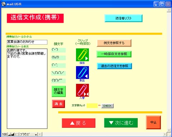Click the zoom-in mountain icon in status bar
Screen dimensions: 172x137
13,135
